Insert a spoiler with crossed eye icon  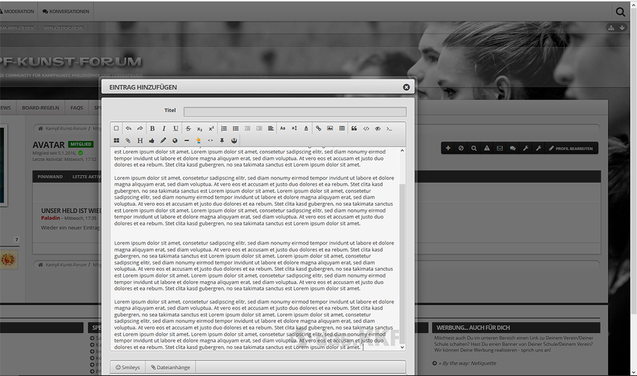coord(378,129)
